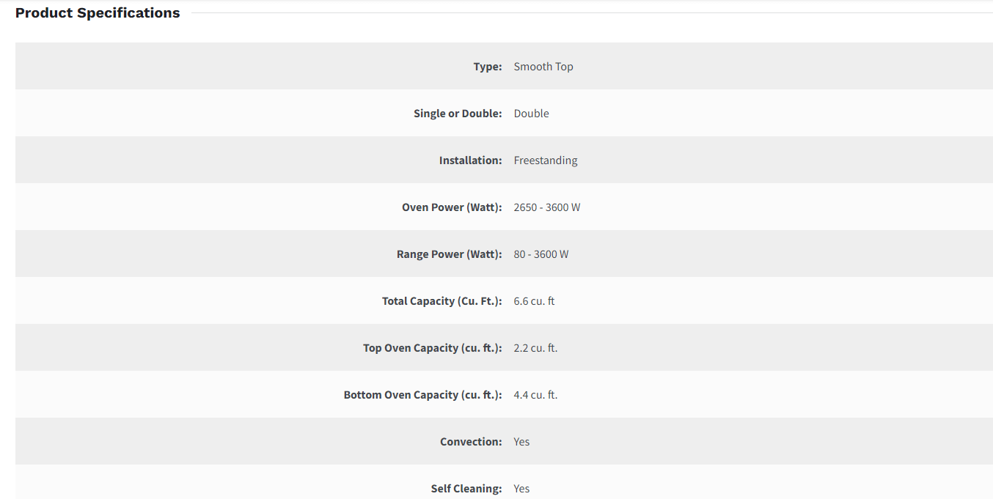Click the "Installation:" label
Screen dimensions: 993x499
coord(470,160)
